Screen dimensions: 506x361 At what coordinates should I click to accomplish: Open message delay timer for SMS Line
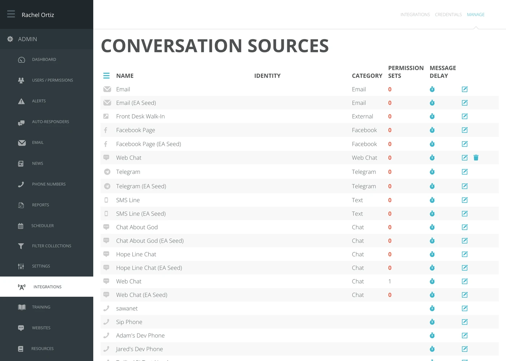[x=432, y=200]
